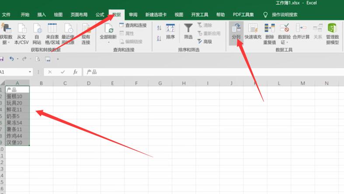Switch to the Review (审阅) tab
The height and width of the screenshot is (194, 344).
[133, 15]
